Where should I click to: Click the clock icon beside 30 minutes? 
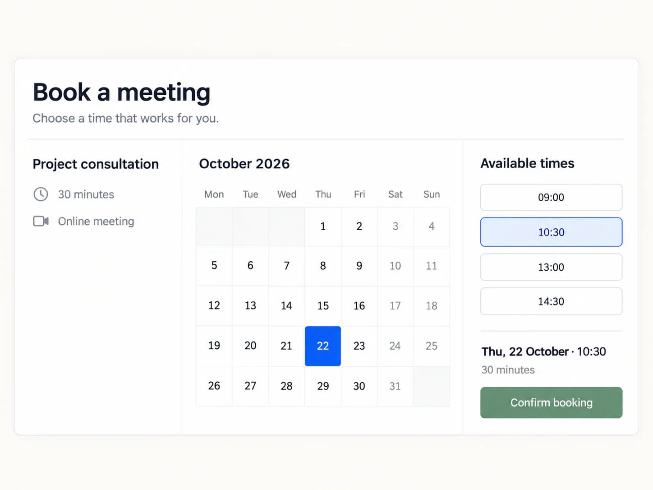point(41,194)
